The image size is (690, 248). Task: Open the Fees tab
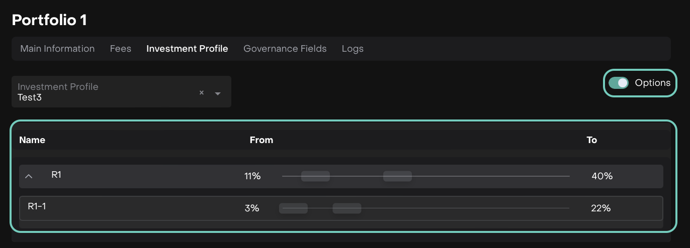tap(121, 49)
